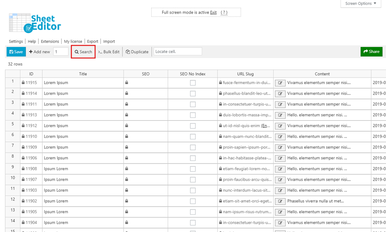
Task: Click the lock icon beside ID 11915
Action: point(24,82)
